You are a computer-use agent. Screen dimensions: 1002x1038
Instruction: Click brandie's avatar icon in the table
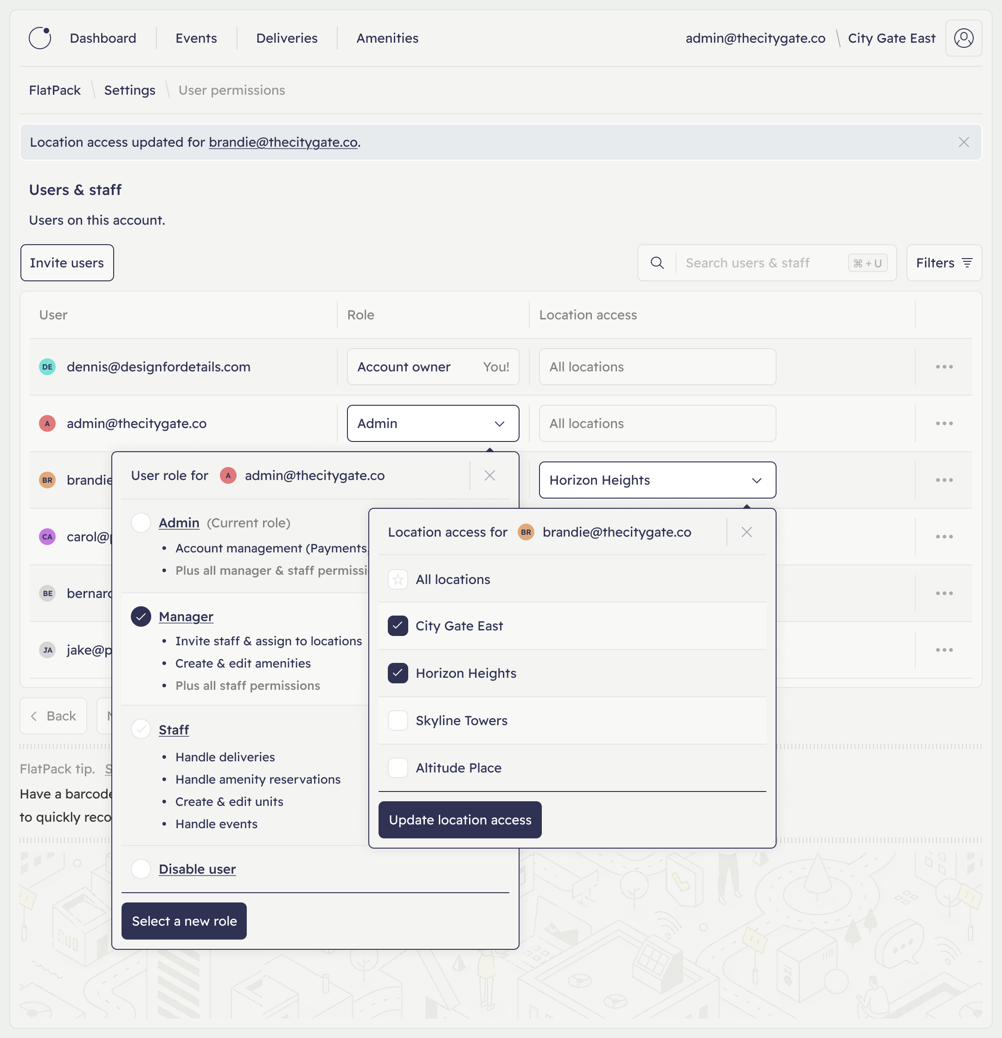tap(47, 480)
